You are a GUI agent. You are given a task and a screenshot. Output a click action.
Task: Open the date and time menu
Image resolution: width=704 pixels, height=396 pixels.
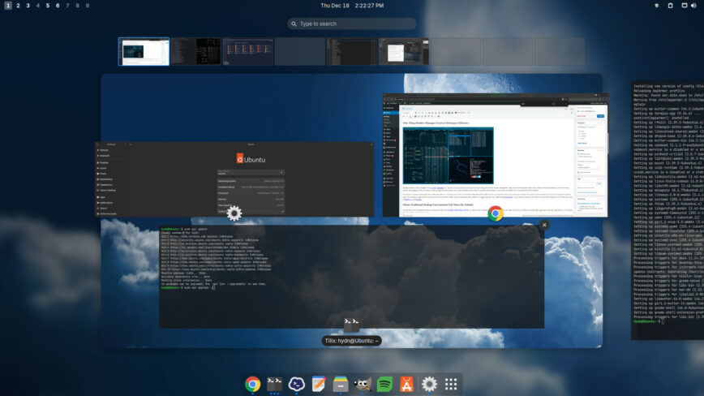point(352,6)
